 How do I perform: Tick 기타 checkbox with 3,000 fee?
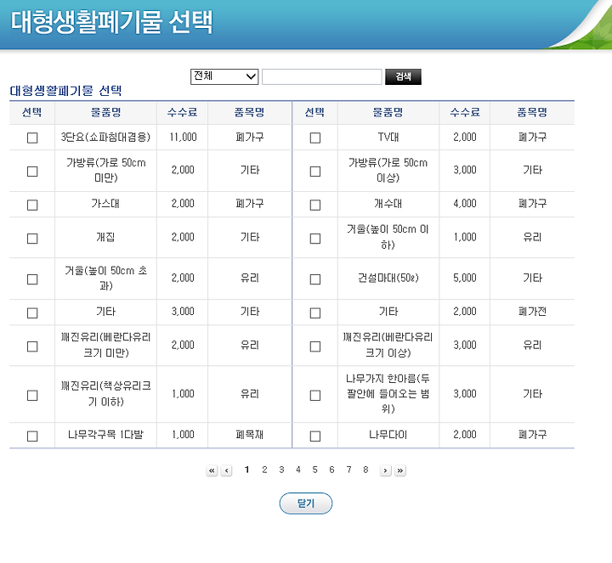pyautogui.click(x=32, y=312)
